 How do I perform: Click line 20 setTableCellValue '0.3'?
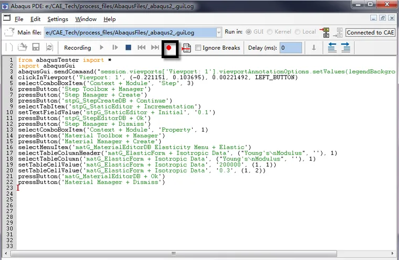pyautogui.click(x=142, y=170)
